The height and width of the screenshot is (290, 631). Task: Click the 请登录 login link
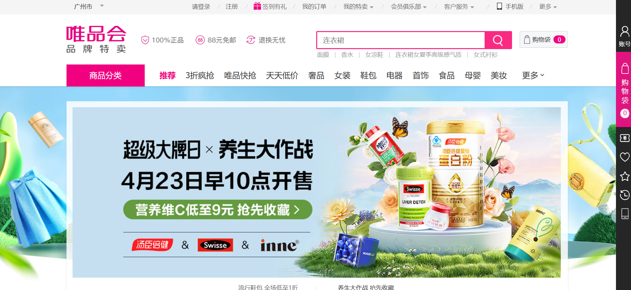tap(201, 7)
